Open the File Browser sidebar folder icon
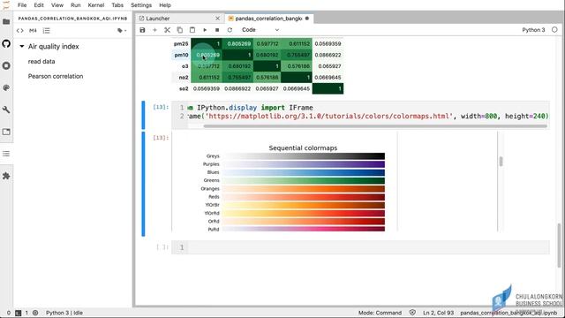 pos(6,21)
